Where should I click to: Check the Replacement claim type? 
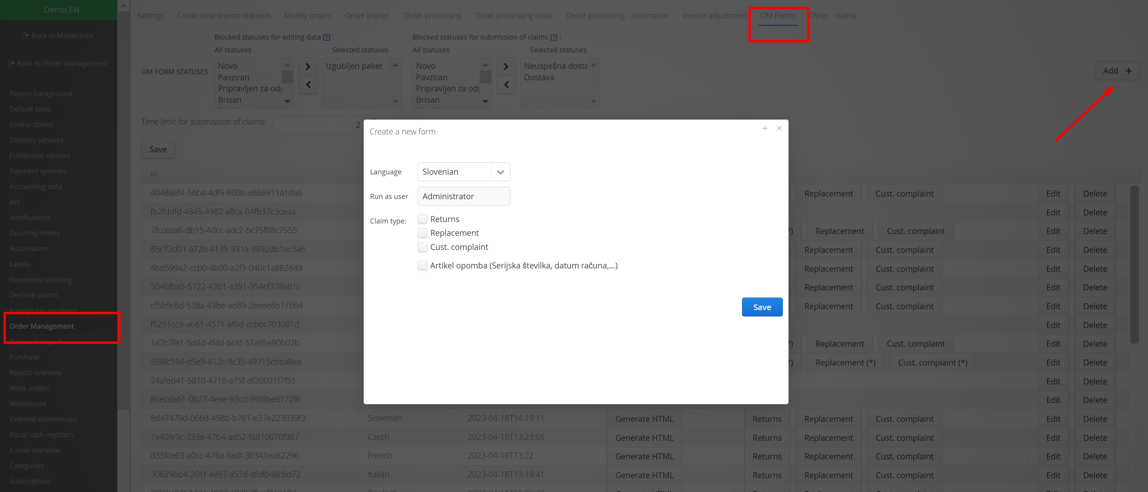(x=422, y=233)
